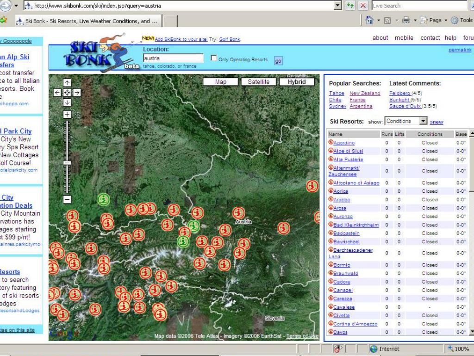
Task: Open the Cortina d'Ampezzo resort link
Action: (355, 324)
